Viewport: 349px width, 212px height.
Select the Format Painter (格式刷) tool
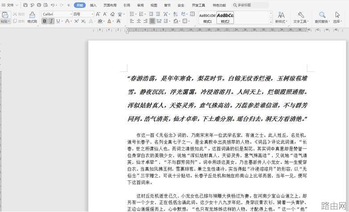(32, 17)
